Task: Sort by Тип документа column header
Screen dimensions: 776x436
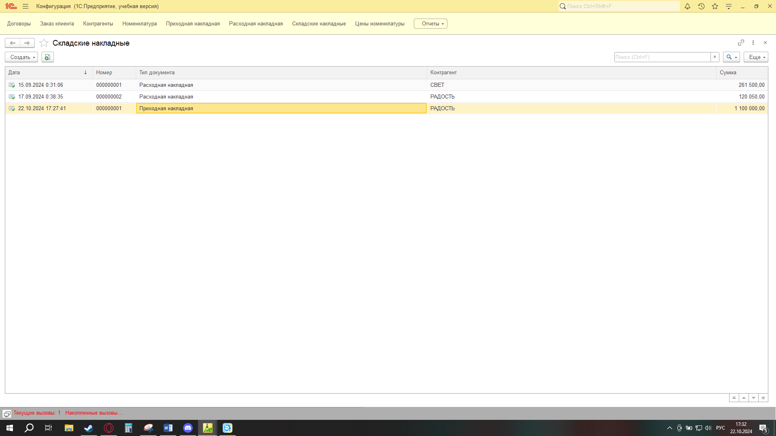Action: click(x=281, y=73)
